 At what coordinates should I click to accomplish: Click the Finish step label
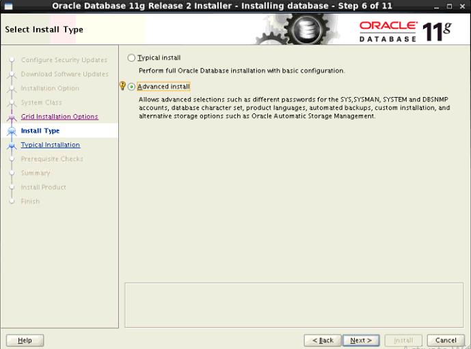coord(30,201)
